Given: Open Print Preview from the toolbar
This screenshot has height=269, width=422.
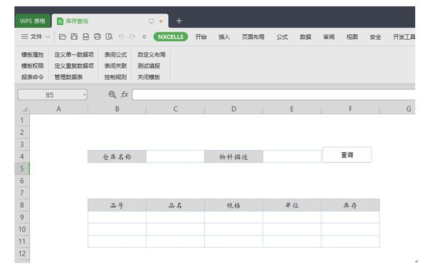Looking at the screenshot, I should coord(109,37).
